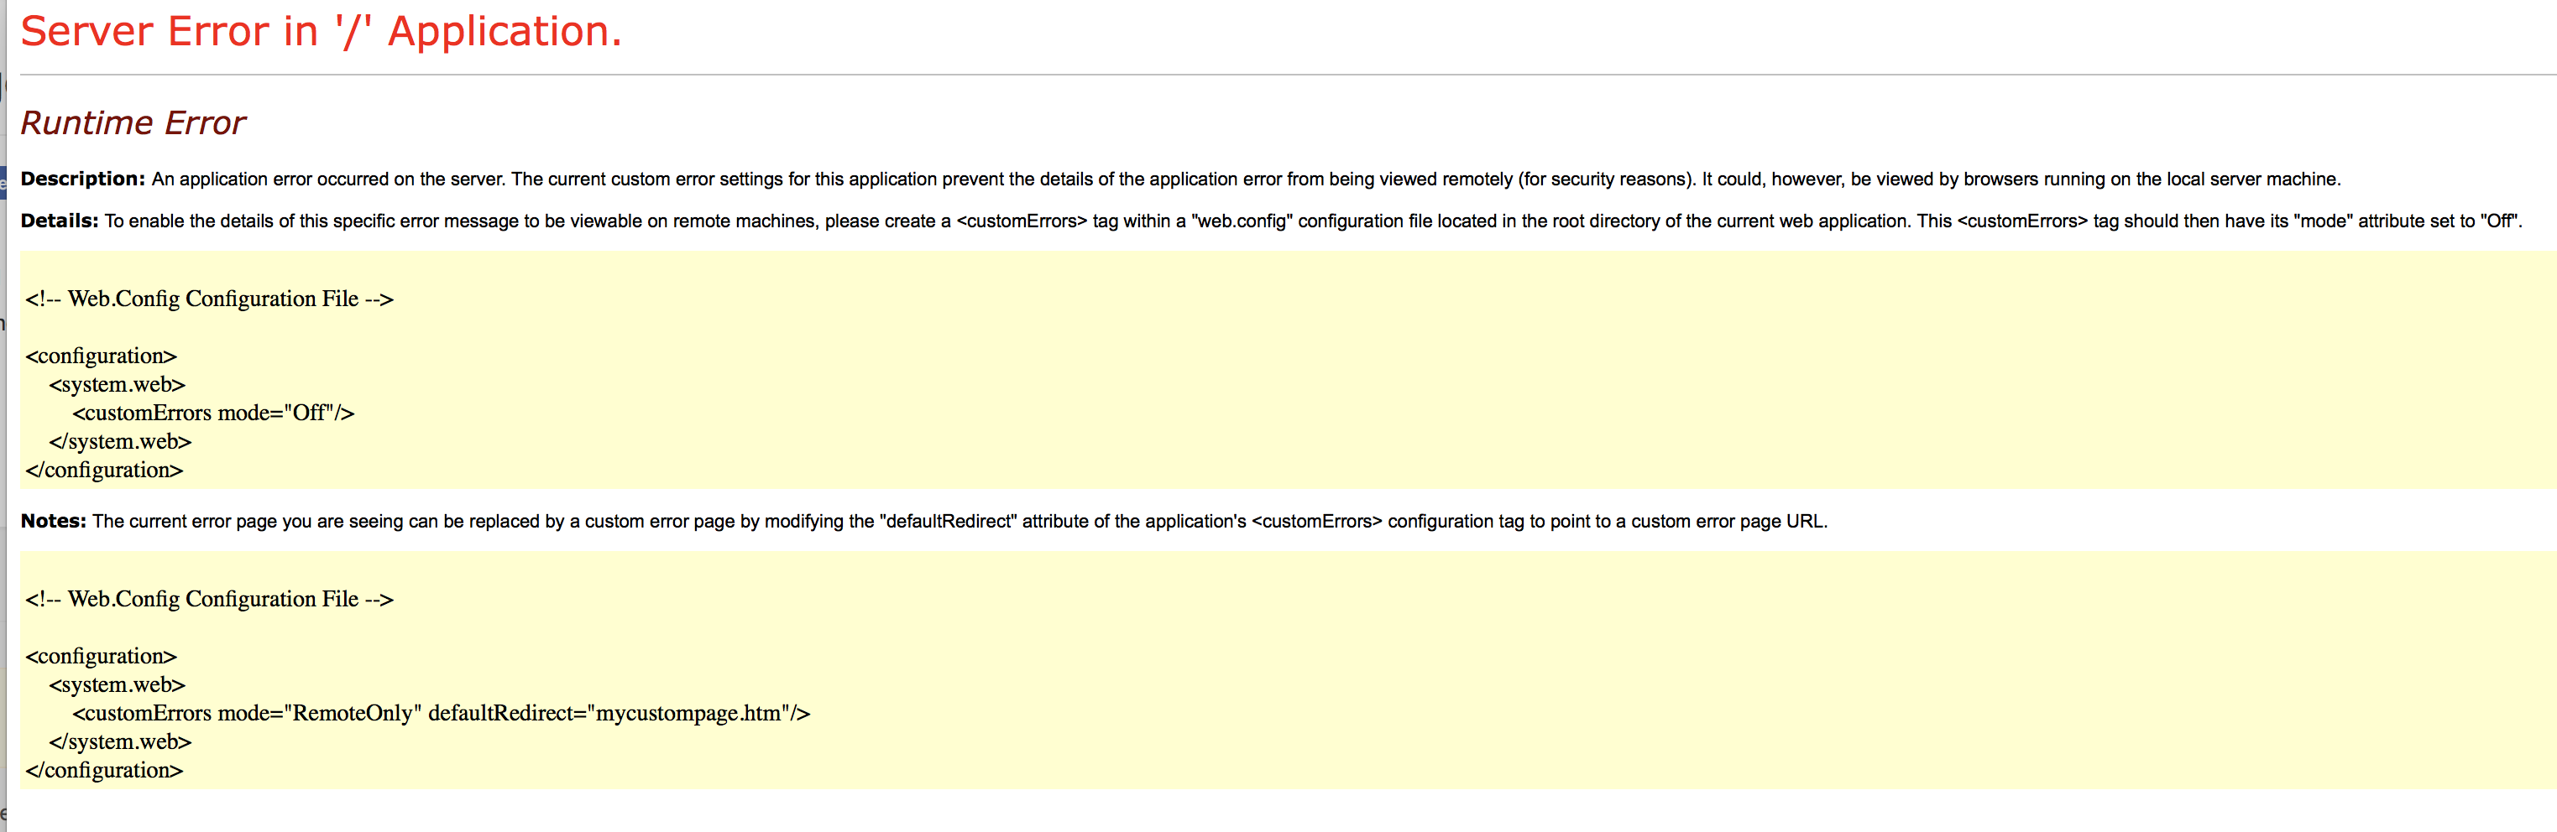Click the 'Runtime Error' subheading
This screenshot has width=2557, height=832.
pyautogui.click(x=133, y=123)
